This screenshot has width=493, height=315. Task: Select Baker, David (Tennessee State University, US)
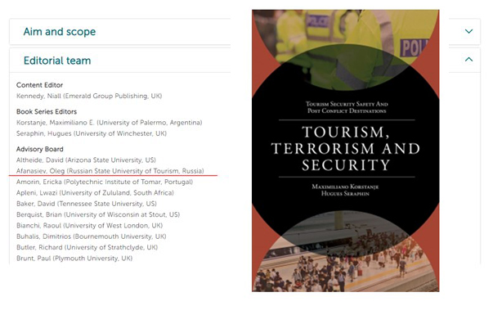tap(87, 204)
